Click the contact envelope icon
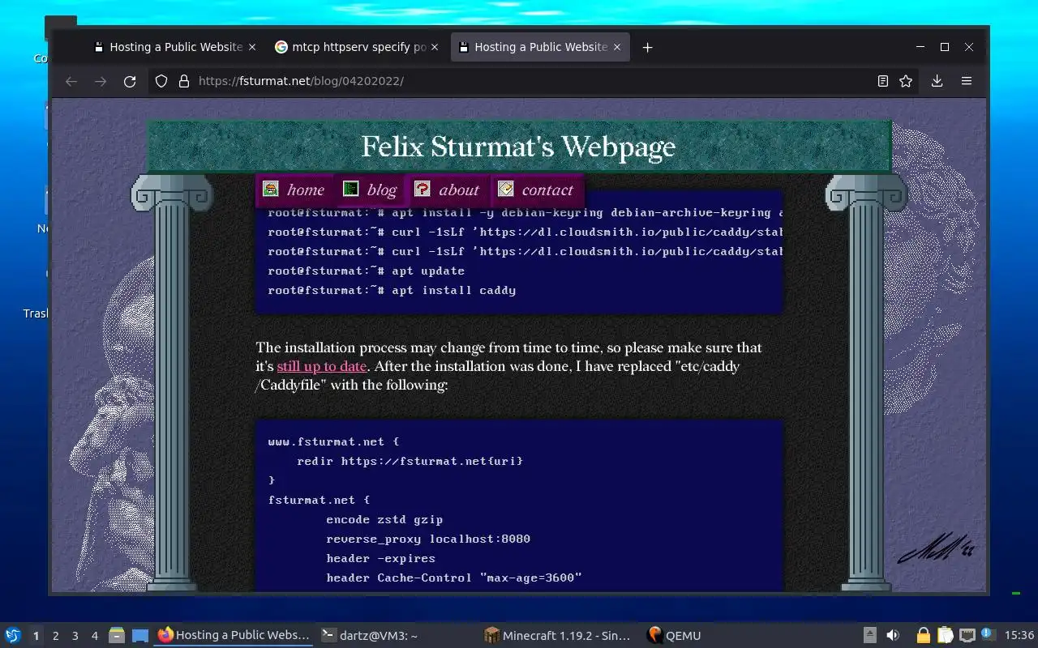1038x648 pixels. pyautogui.click(x=505, y=189)
